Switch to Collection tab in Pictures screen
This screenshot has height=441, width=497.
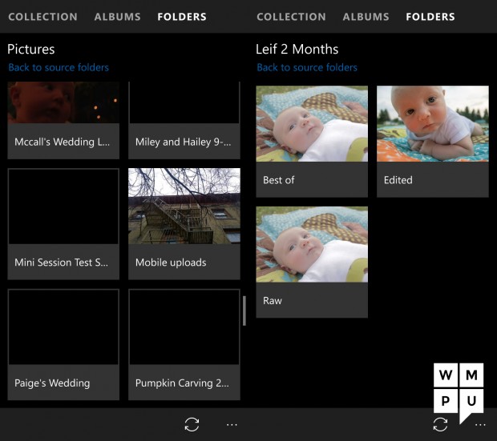pyautogui.click(x=42, y=17)
